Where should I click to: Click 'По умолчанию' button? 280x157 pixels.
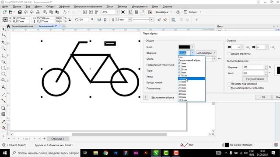tap(255, 79)
